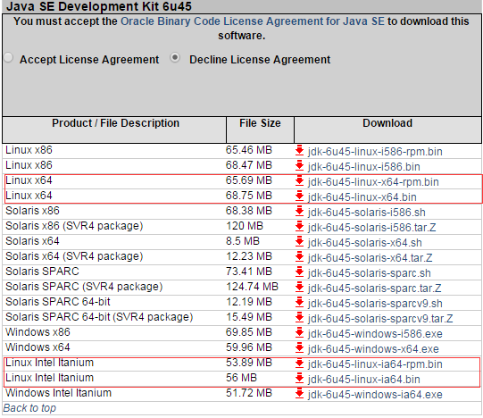This screenshot has height=418, width=483.
Task: Download jdk-6u45-windows-i586.exe file link
Action: click(x=375, y=334)
